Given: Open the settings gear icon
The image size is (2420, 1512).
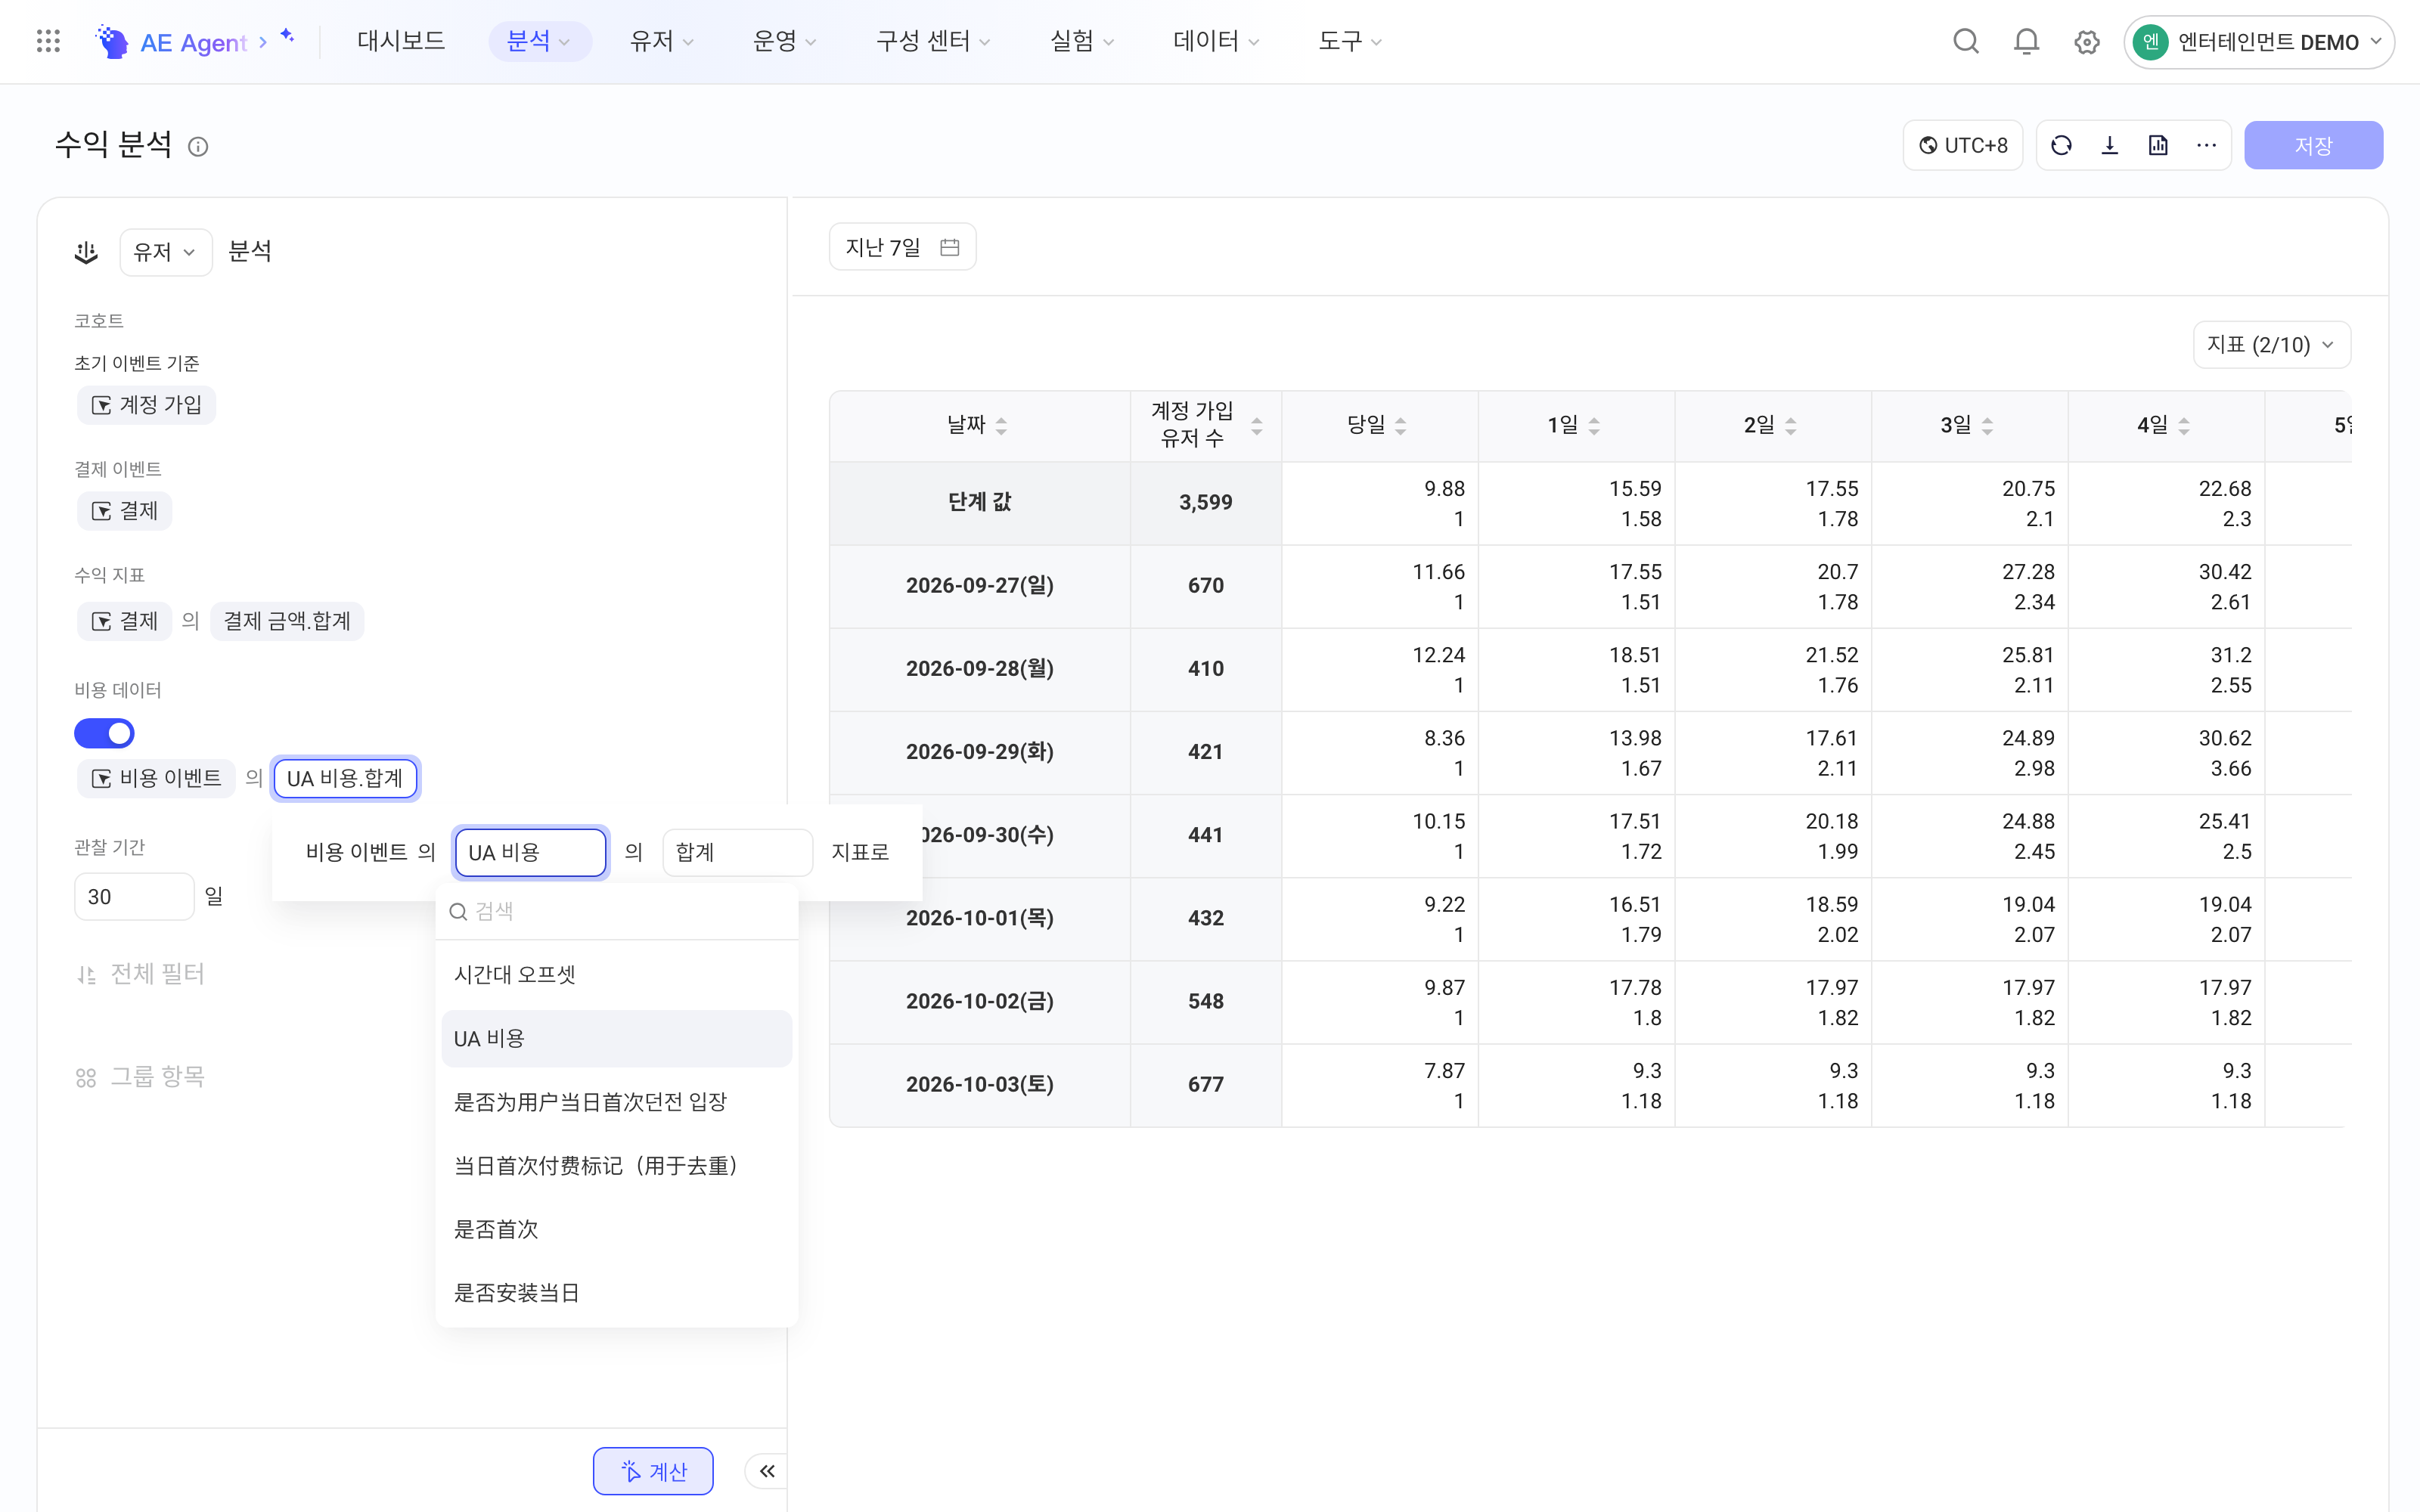Looking at the screenshot, I should click(2087, 42).
